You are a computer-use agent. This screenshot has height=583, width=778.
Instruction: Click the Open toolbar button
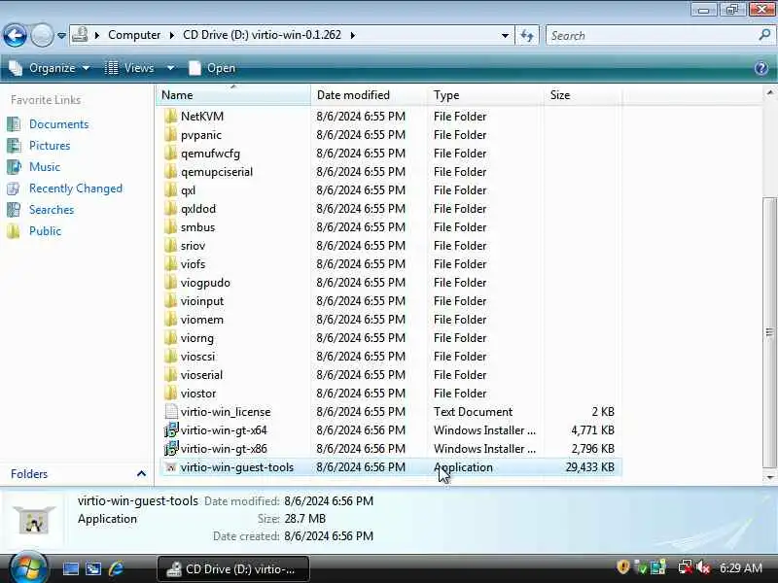coord(212,68)
